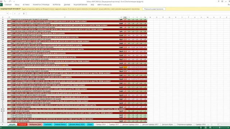Screen dimensions: 230x129
Task: Undo the last action in quick access toolbar
Action: (x=5, y=1)
